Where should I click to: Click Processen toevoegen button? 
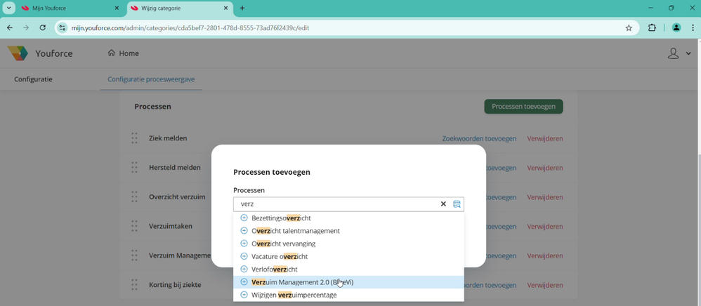[523, 107]
